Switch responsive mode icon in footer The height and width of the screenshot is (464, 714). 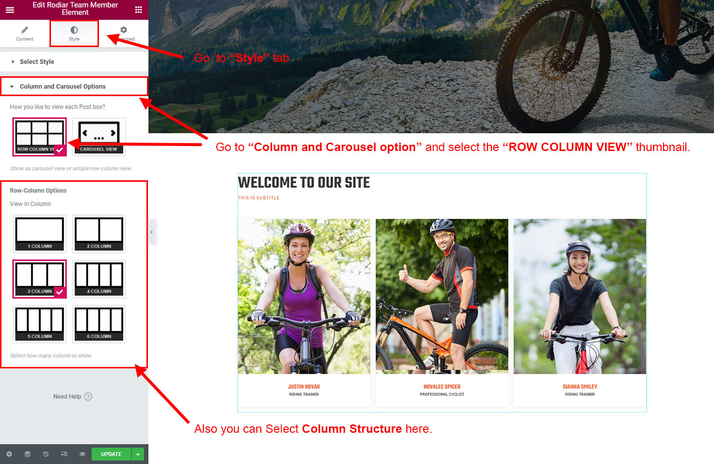point(64,454)
